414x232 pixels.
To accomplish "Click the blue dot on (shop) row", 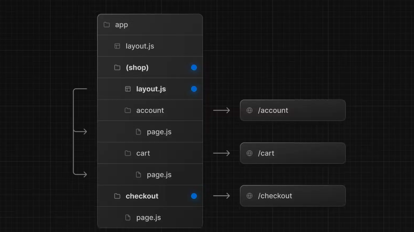I will tap(194, 68).
